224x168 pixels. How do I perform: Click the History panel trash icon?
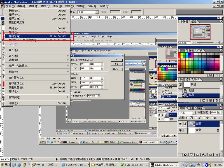(x=216, y=101)
